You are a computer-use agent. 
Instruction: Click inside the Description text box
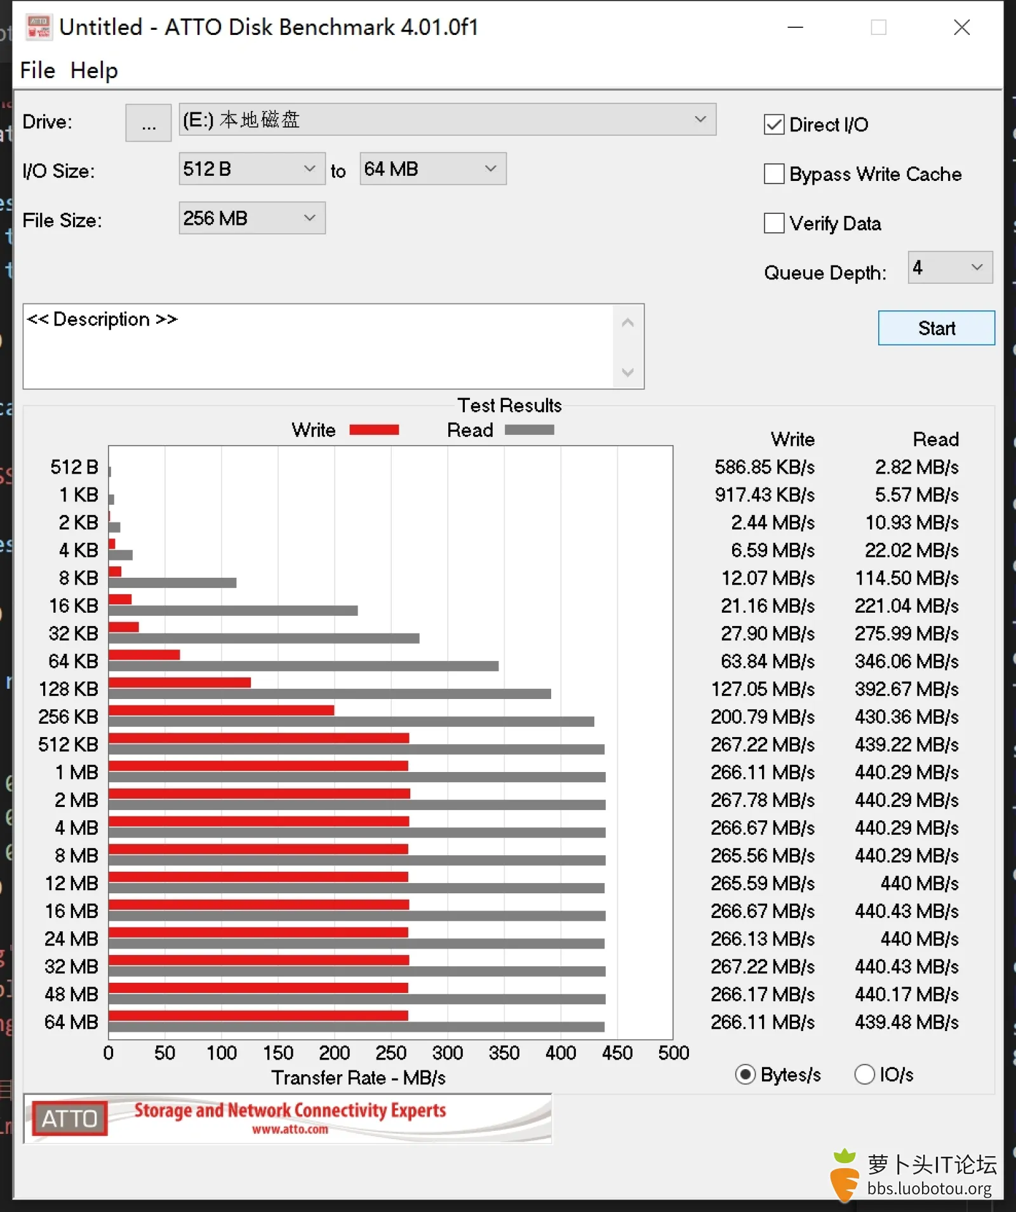click(x=319, y=347)
